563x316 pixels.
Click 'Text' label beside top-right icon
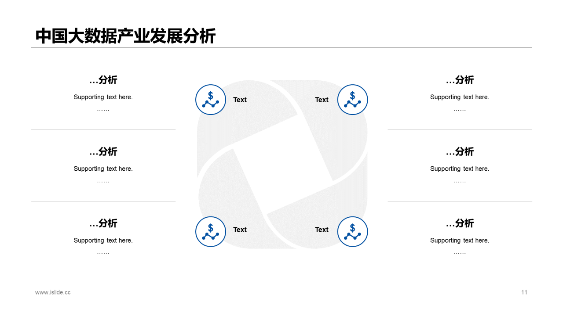322,100
